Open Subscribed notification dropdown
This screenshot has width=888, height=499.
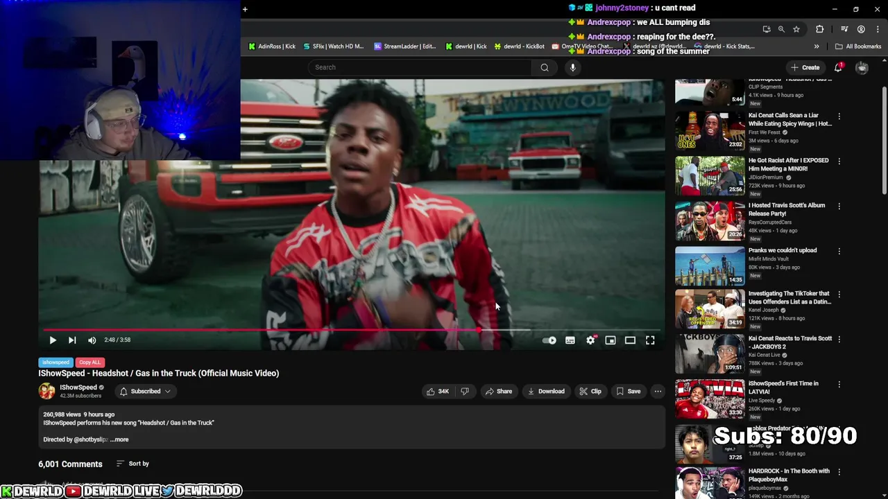point(146,392)
